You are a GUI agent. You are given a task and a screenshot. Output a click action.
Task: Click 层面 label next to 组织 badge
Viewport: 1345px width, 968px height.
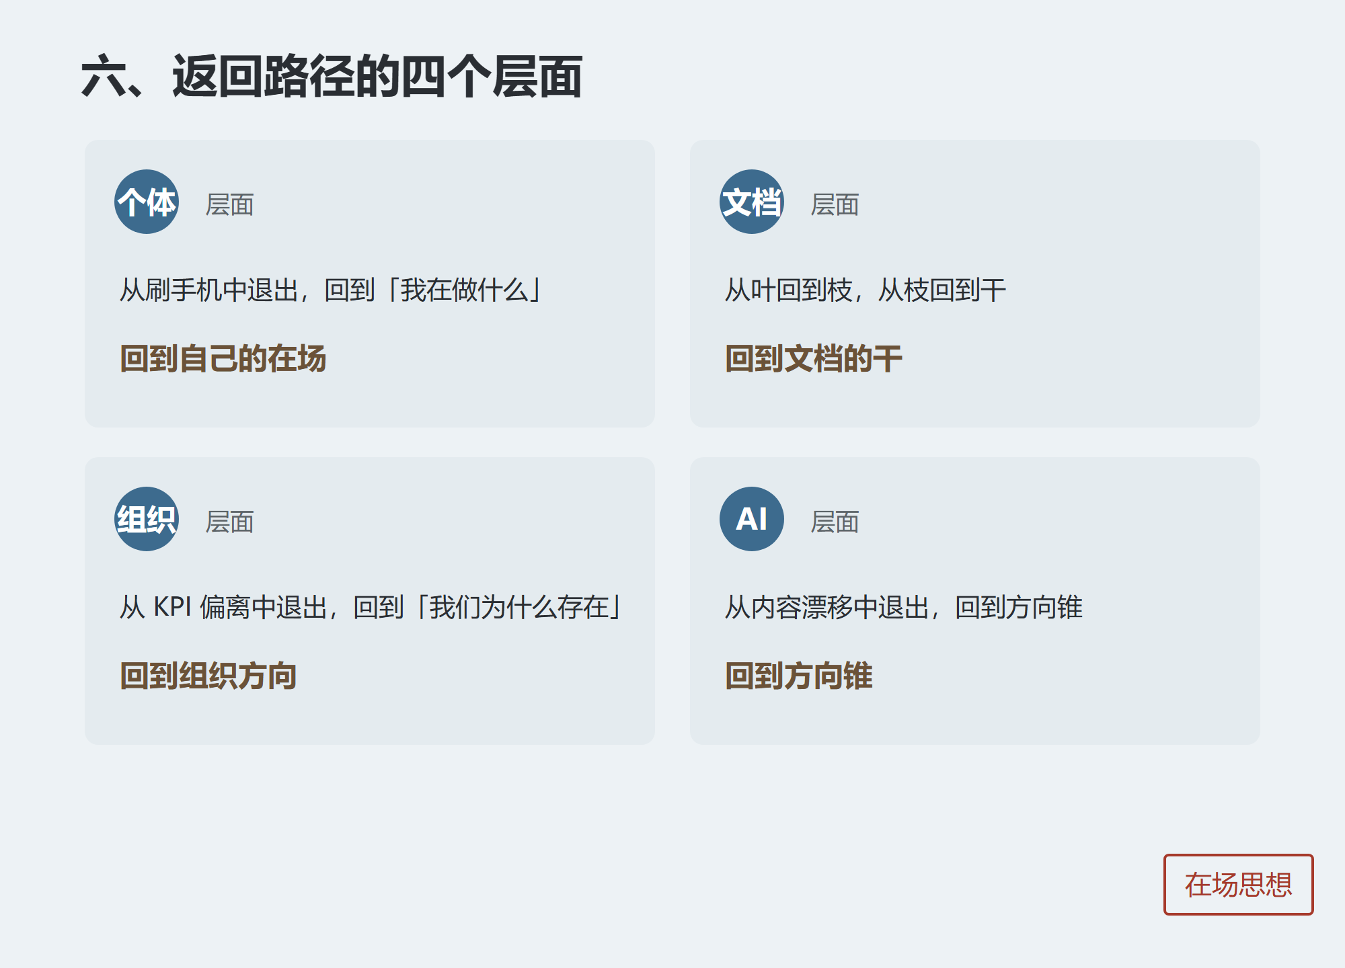tap(230, 522)
